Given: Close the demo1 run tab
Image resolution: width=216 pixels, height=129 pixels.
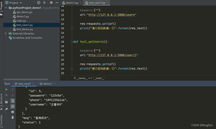Looking at the screenshot, I should [54, 84].
